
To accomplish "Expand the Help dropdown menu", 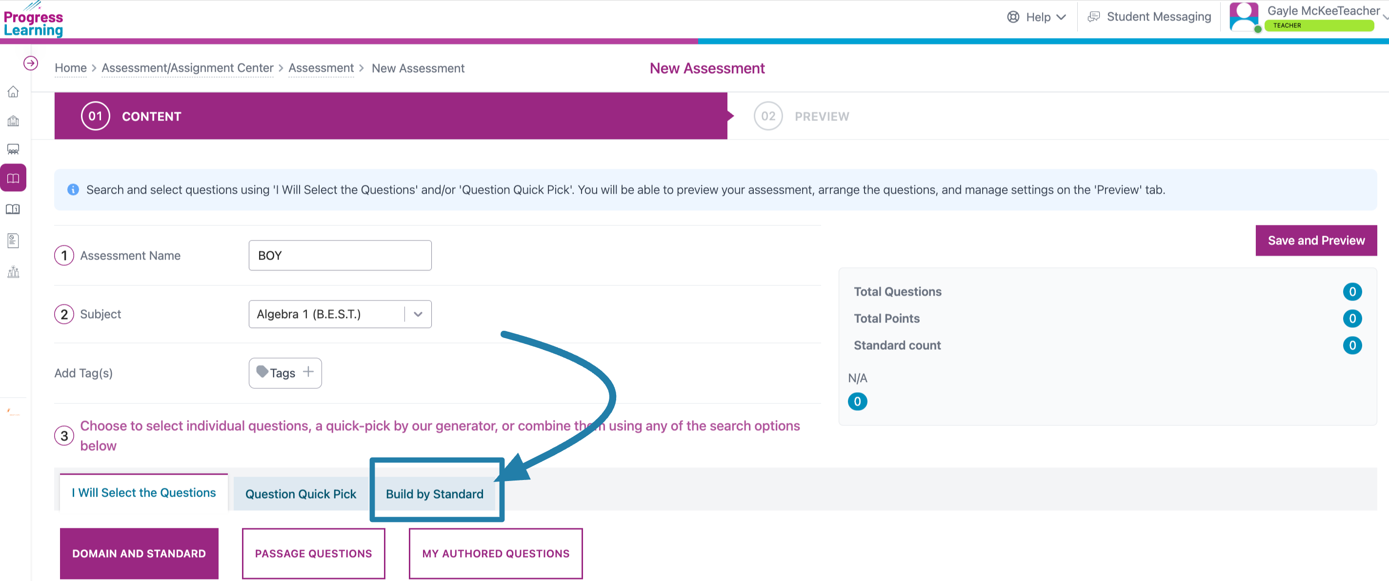I will coord(1036,17).
